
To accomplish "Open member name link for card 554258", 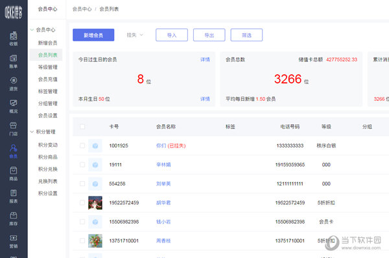I will point(163,184).
